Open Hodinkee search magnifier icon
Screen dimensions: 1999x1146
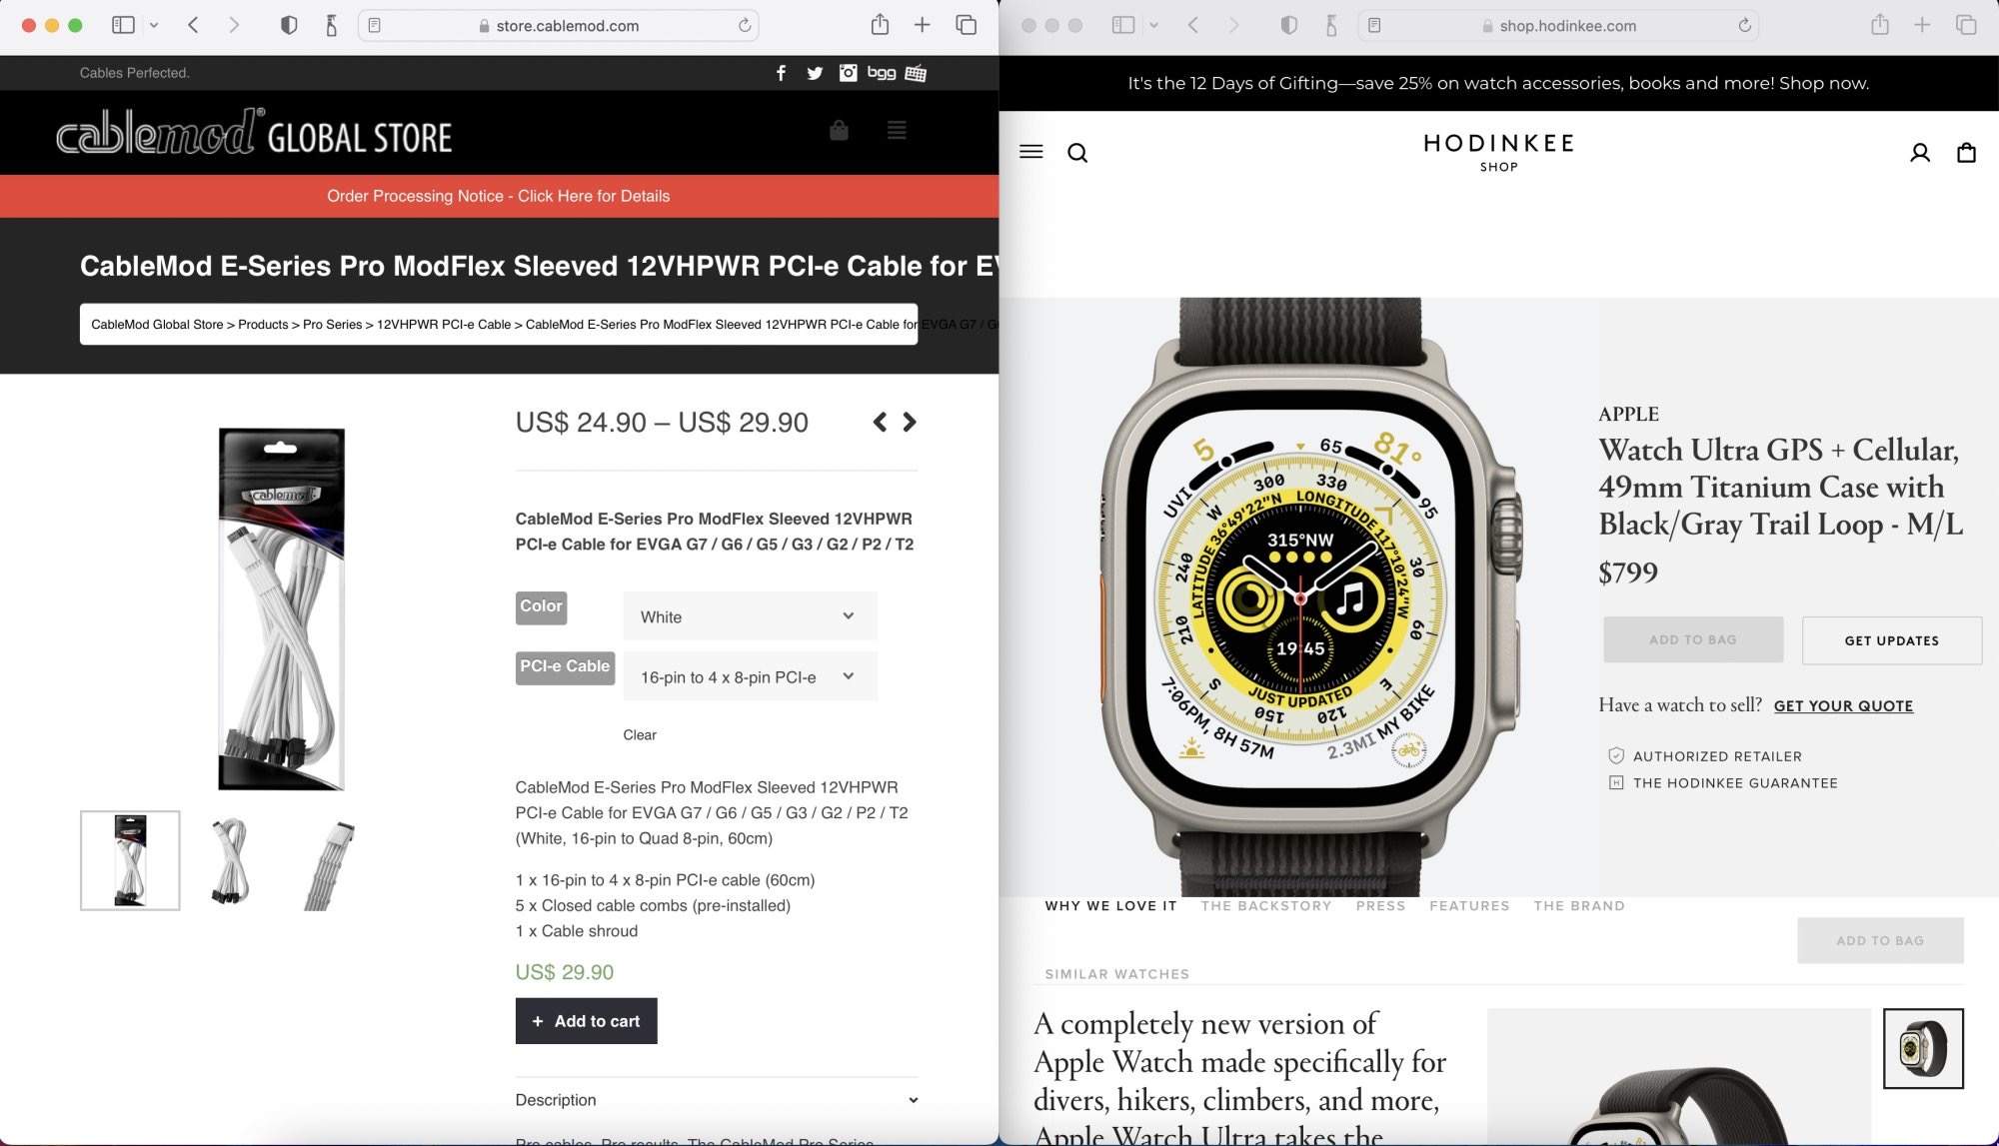(x=1077, y=153)
